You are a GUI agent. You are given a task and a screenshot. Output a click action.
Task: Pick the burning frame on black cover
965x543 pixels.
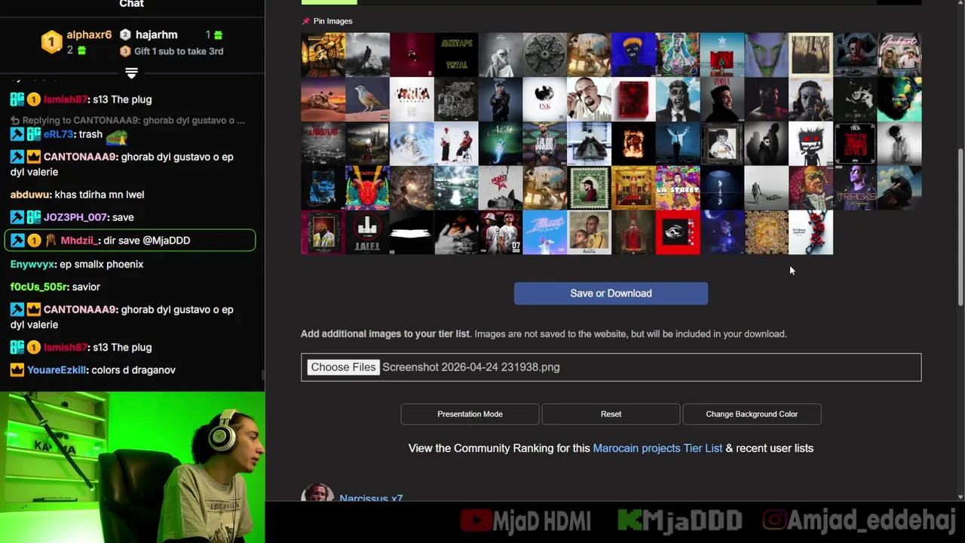tap(633, 144)
